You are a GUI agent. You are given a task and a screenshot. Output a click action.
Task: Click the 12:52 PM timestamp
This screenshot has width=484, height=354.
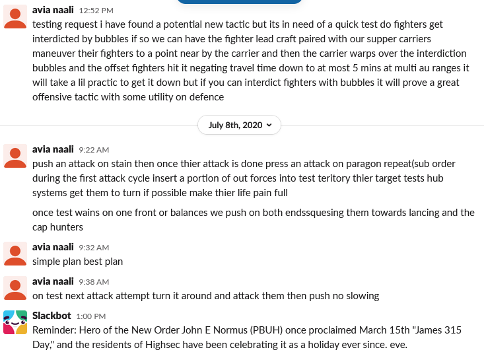(x=96, y=11)
